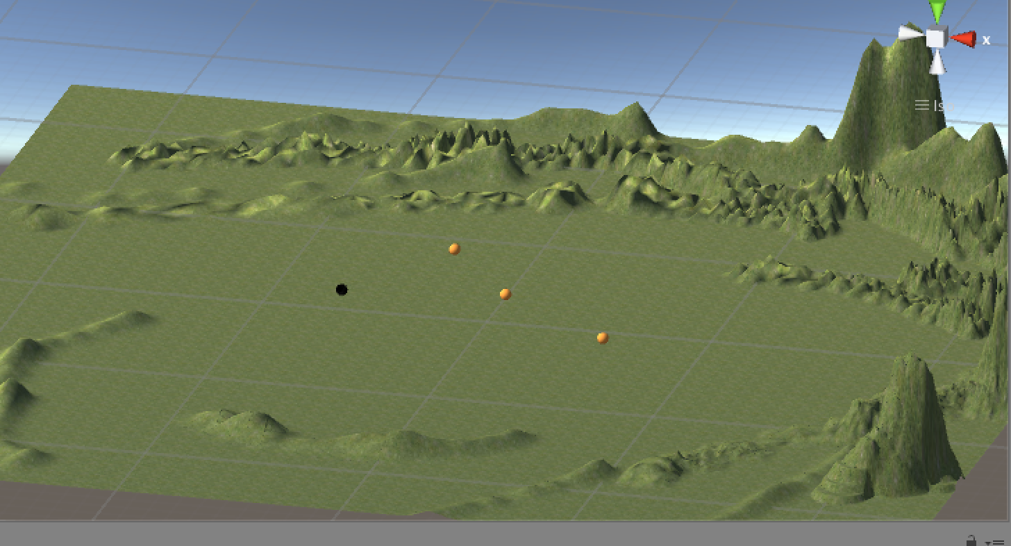Click the green Y-axis cone on the gizmo

point(937,12)
